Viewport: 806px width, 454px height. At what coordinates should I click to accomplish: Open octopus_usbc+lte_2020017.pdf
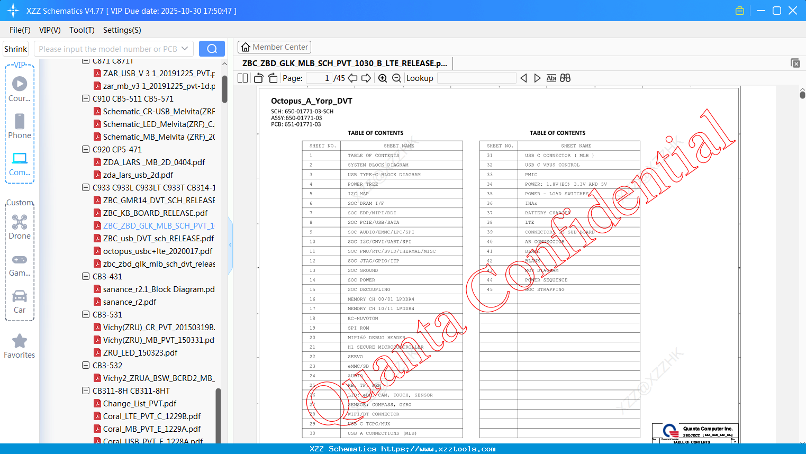158,251
